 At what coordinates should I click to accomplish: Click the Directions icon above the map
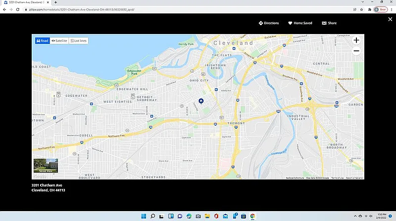pos(261,23)
